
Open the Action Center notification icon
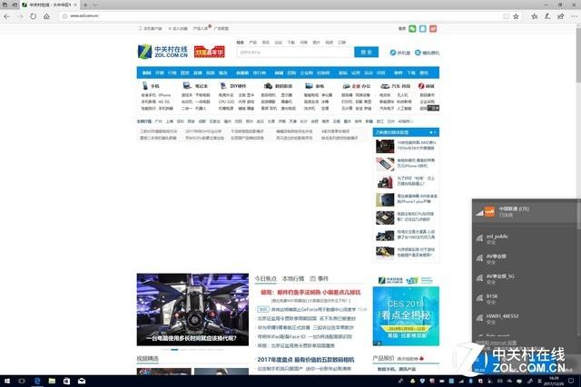click(x=571, y=381)
